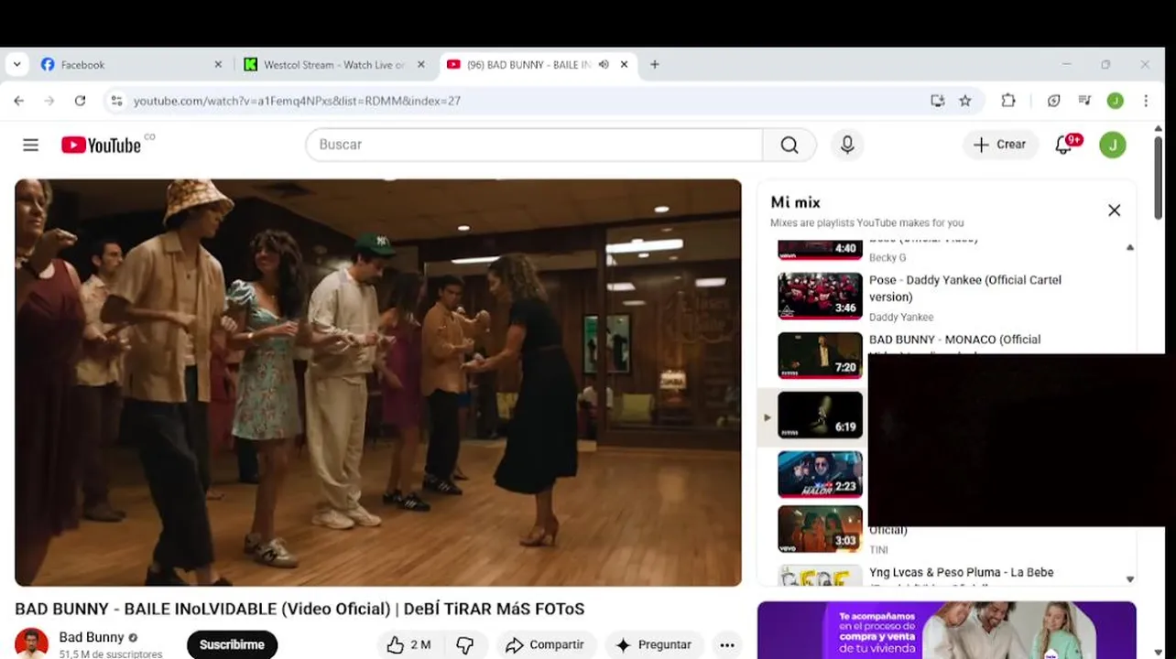
Task: Click the video title text
Action: (x=299, y=609)
